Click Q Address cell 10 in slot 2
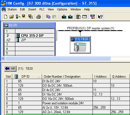The height and width of the screenshot is (115, 130). (x=120, y=86)
